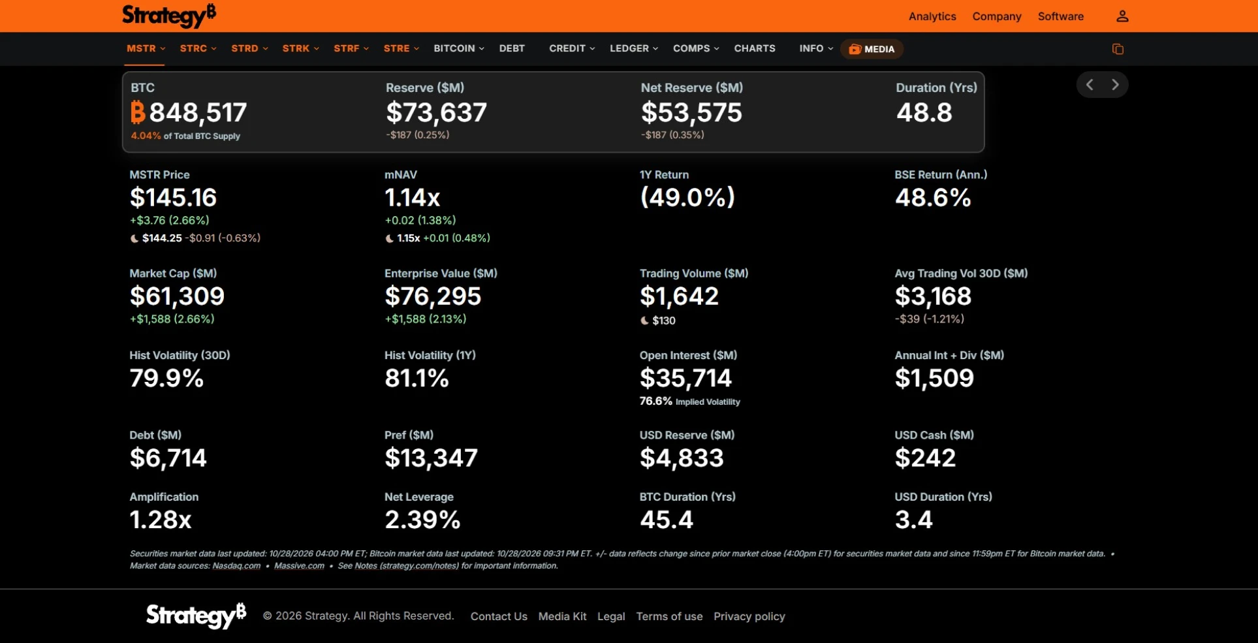The width and height of the screenshot is (1258, 643).
Task: Click the Enterprise Value $76,295
Action: coord(433,296)
